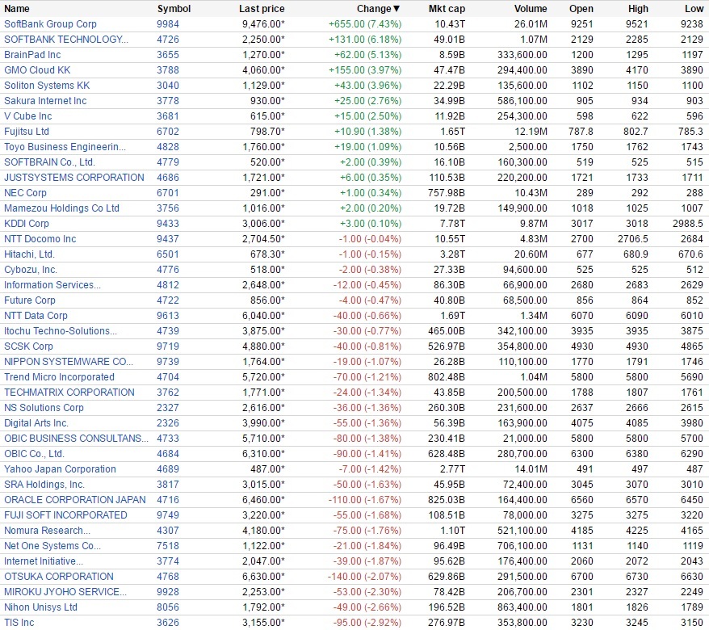
Task: Open the Internet Initiative... link
Action: 44,561
